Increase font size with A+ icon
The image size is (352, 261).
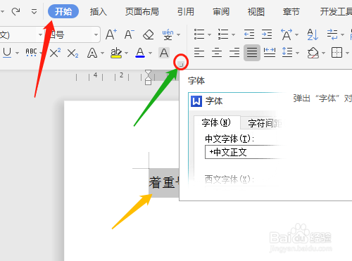tap(111, 34)
